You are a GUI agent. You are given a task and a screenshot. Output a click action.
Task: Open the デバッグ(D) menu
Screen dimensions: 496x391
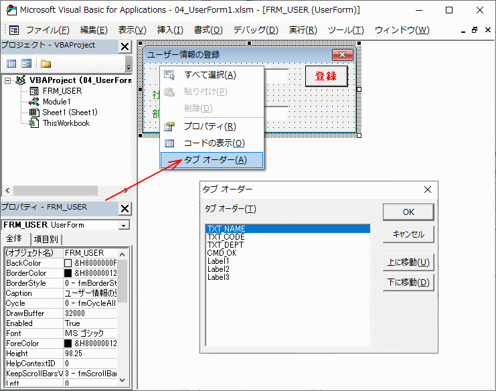click(x=256, y=30)
